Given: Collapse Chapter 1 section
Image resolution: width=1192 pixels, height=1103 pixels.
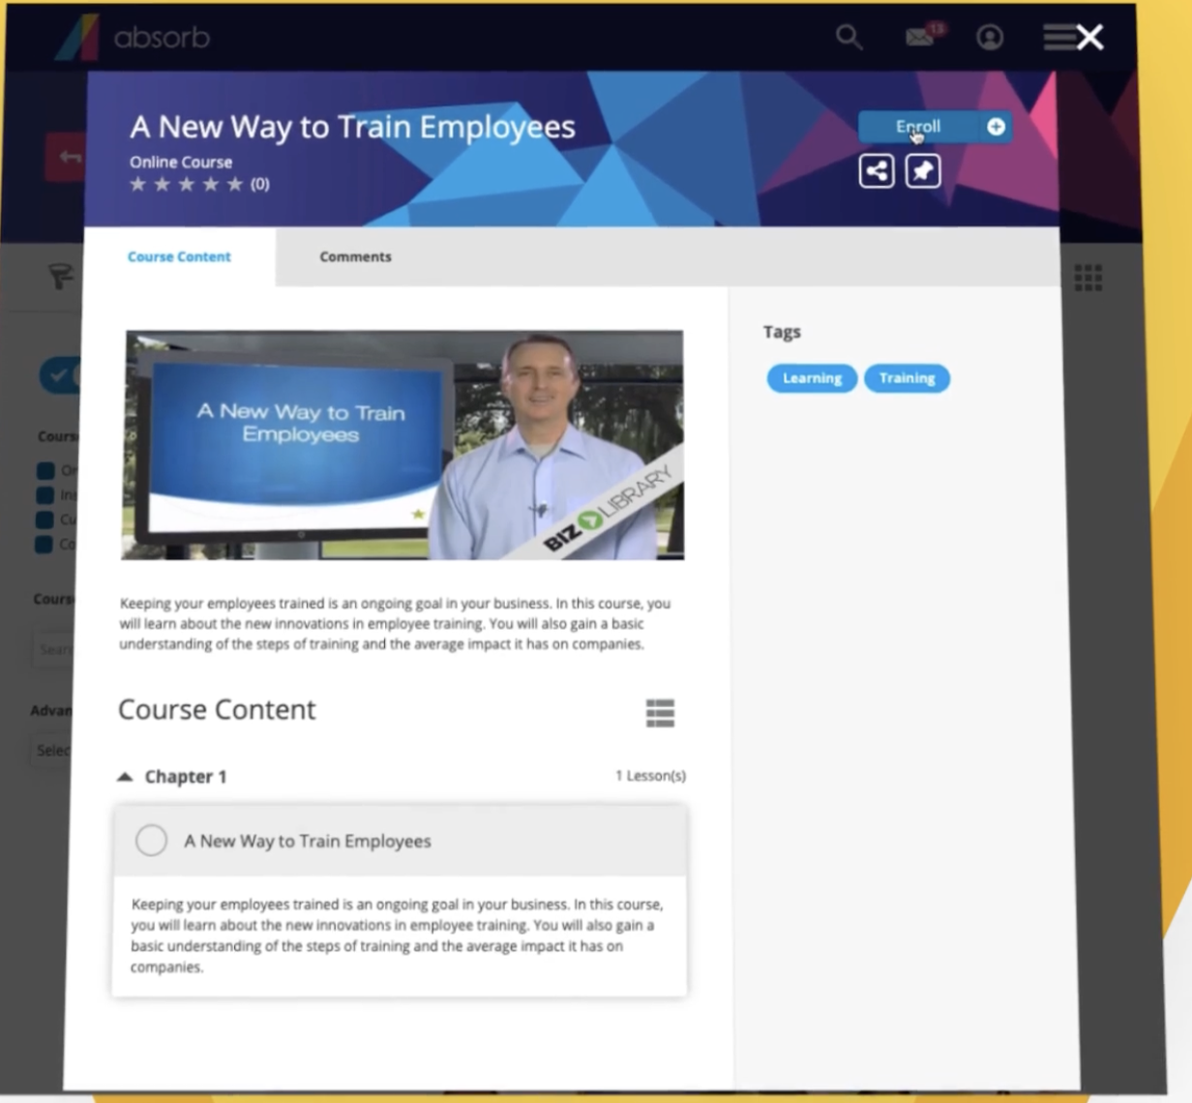Looking at the screenshot, I should [x=124, y=776].
